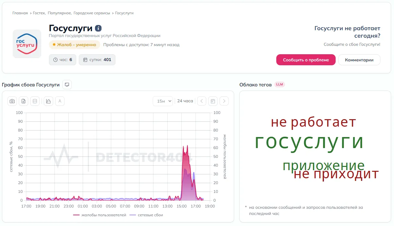Screen dimensions: 394x226
Task: Click the Госуслуги не работает сегодня? heading
Action: pyautogui.click(x=347, y=32)
